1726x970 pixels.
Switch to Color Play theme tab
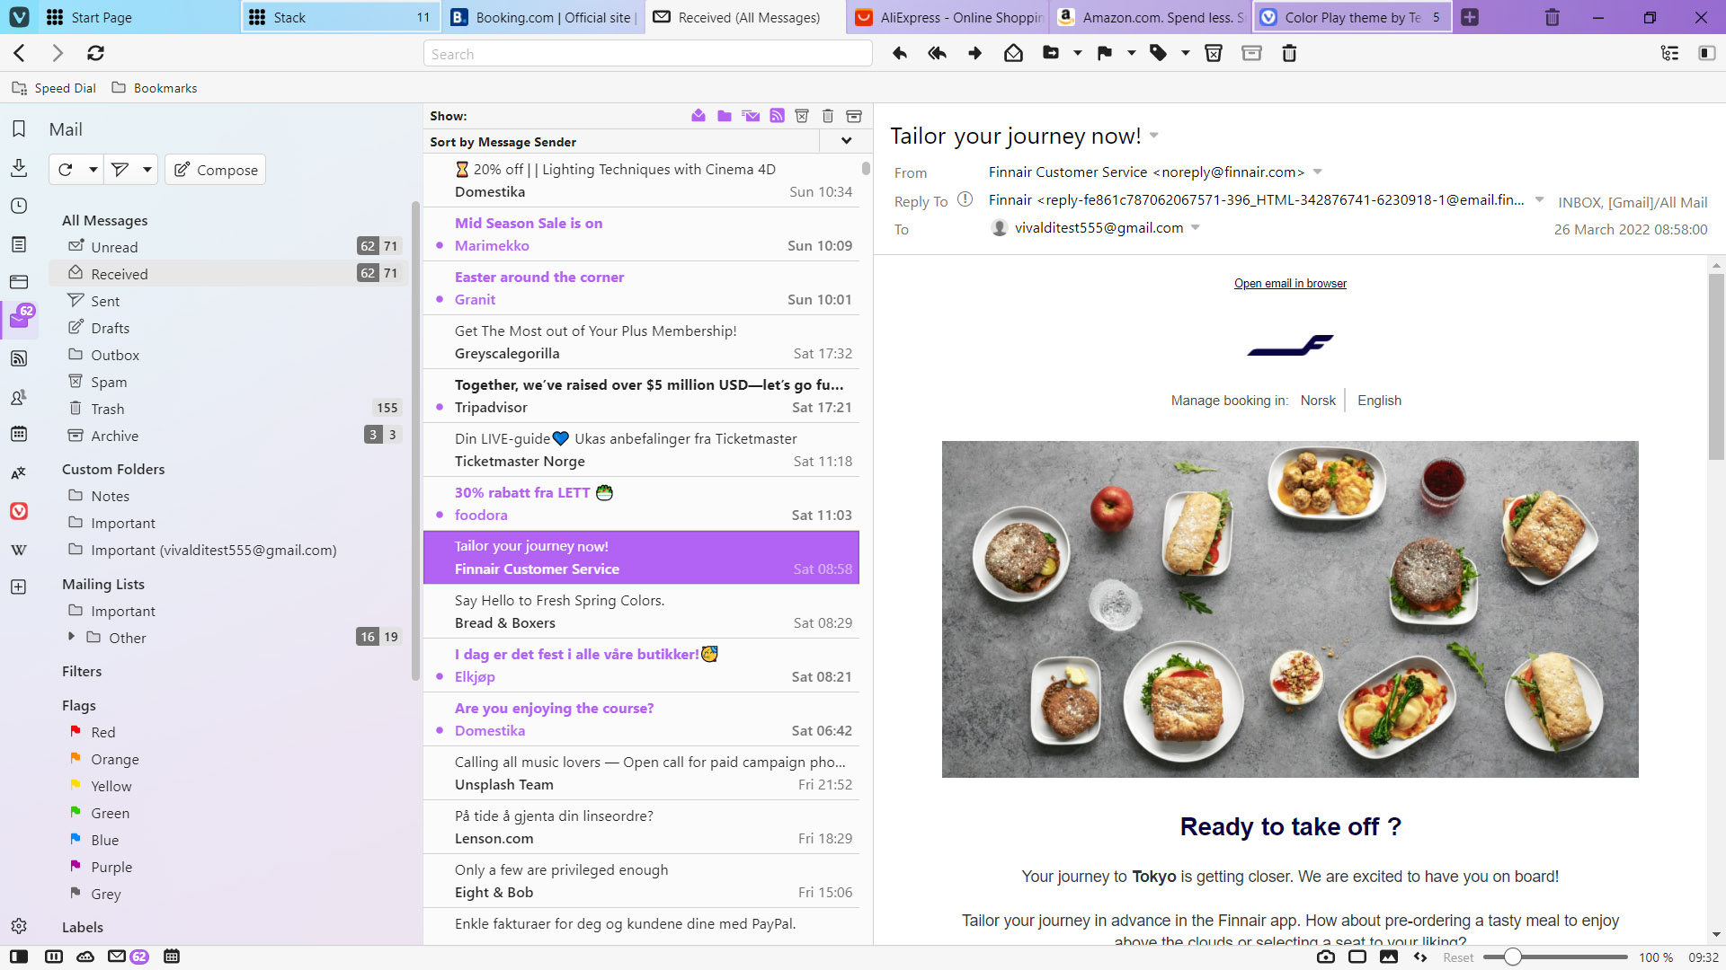click(x=1352, y=17)
